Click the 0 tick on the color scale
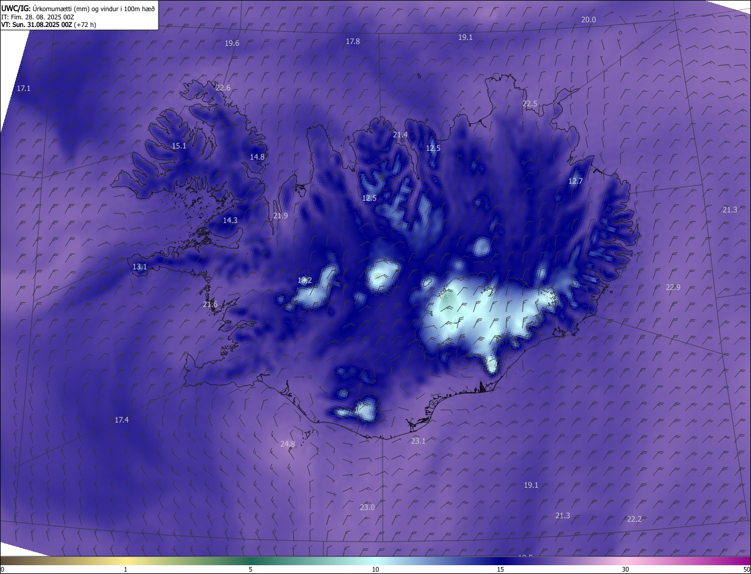 2,569
